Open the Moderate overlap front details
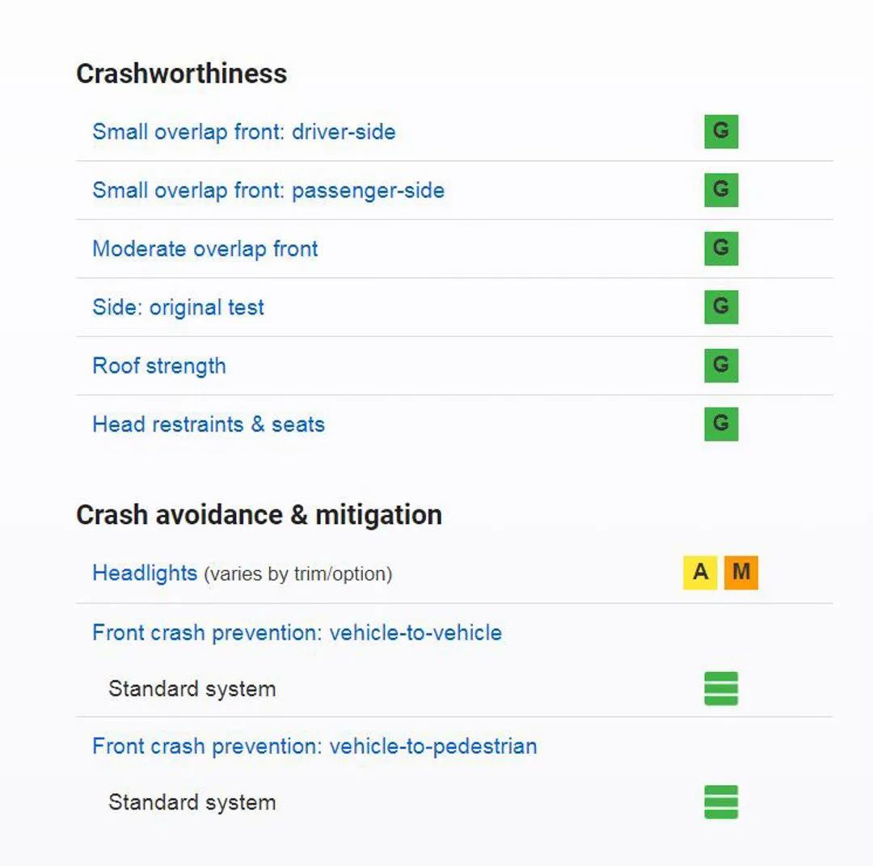The width and height of the screenshot is (873, 866). [205, 249]
